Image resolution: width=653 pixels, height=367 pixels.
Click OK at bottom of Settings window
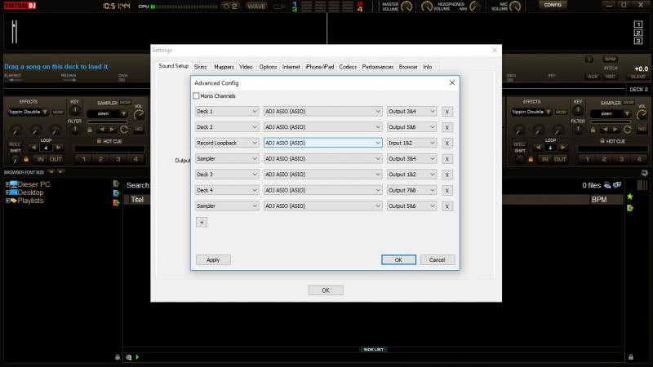coord(326,290)
